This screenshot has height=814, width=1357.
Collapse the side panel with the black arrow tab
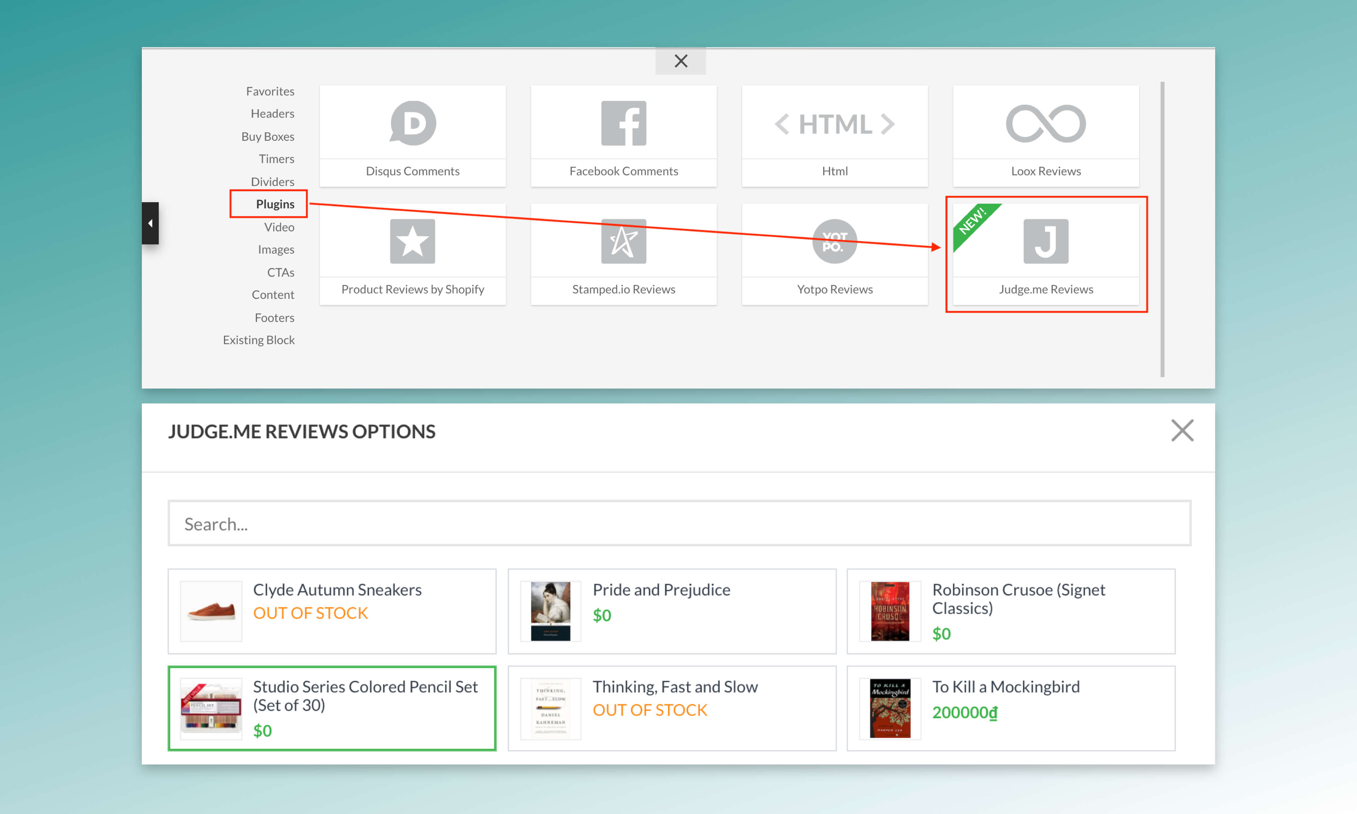pos(150,223)
